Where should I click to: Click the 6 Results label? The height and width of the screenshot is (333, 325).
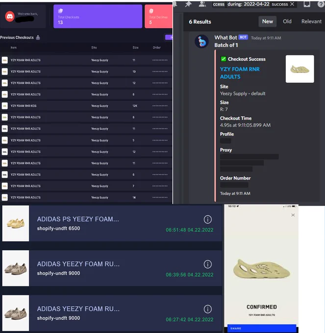pyautogui.click(x=200, y=22)
